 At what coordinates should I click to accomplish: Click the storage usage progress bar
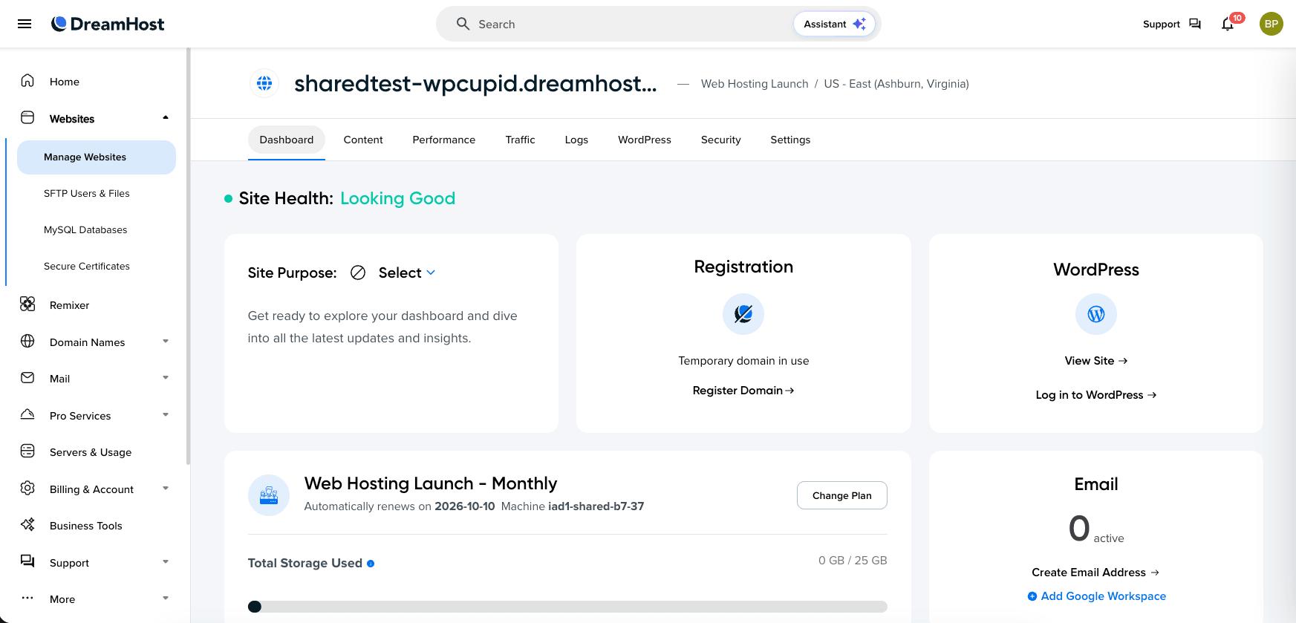coord(567,607)
